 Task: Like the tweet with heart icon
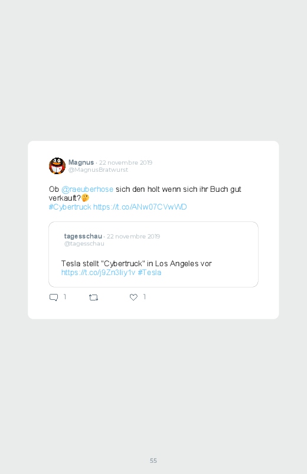[133, 297]
